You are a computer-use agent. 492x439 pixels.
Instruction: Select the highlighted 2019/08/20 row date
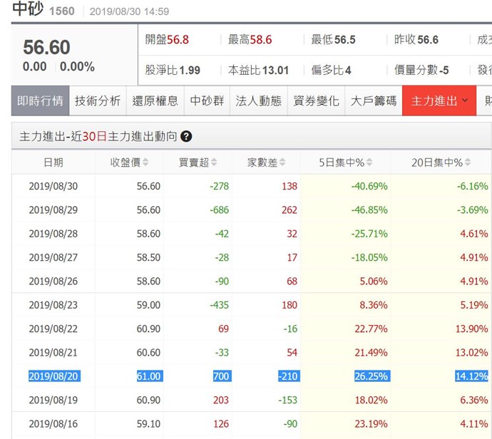pos(53,376)
